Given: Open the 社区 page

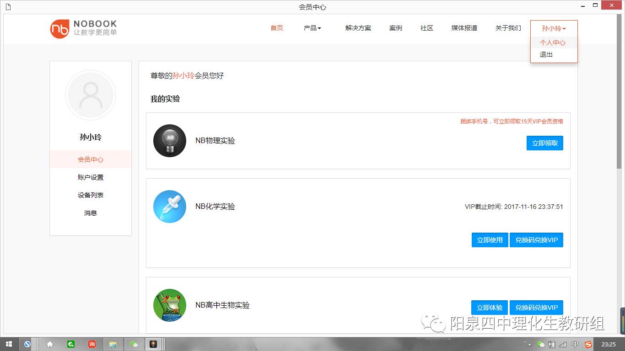Looking at the screenshot, I should pyautogui.click(x=427, y=28).
